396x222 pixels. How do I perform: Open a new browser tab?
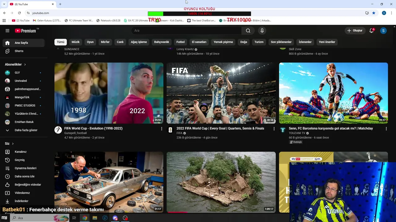[60, 4]
